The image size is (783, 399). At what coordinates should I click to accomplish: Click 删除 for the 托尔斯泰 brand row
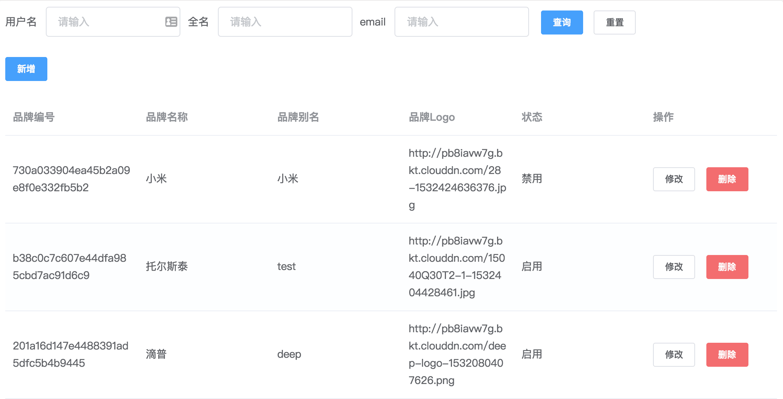(727, 267)
